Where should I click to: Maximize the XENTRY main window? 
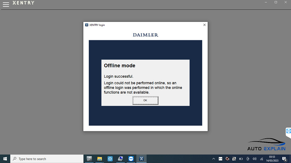pyautogui.click(x=276, y=3)
